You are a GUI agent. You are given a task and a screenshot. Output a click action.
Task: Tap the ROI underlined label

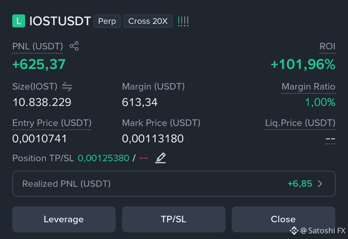point(327,46)
